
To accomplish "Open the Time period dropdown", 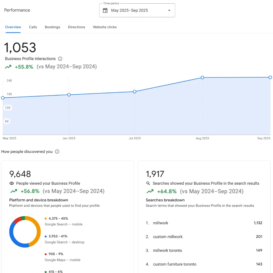I will 169,10.
